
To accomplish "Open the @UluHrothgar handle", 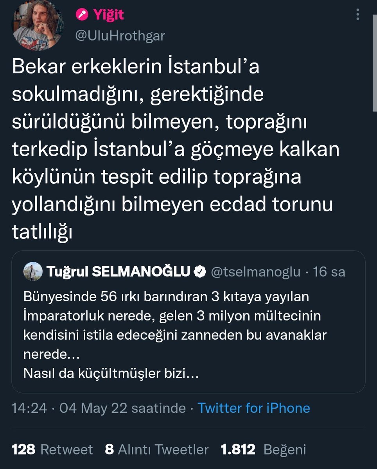I will coord(120,36).
